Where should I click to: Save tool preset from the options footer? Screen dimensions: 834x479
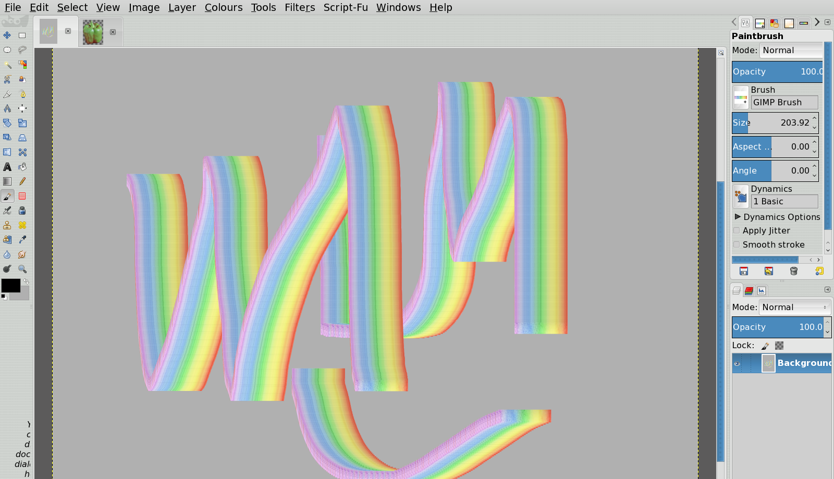point(744,271)
